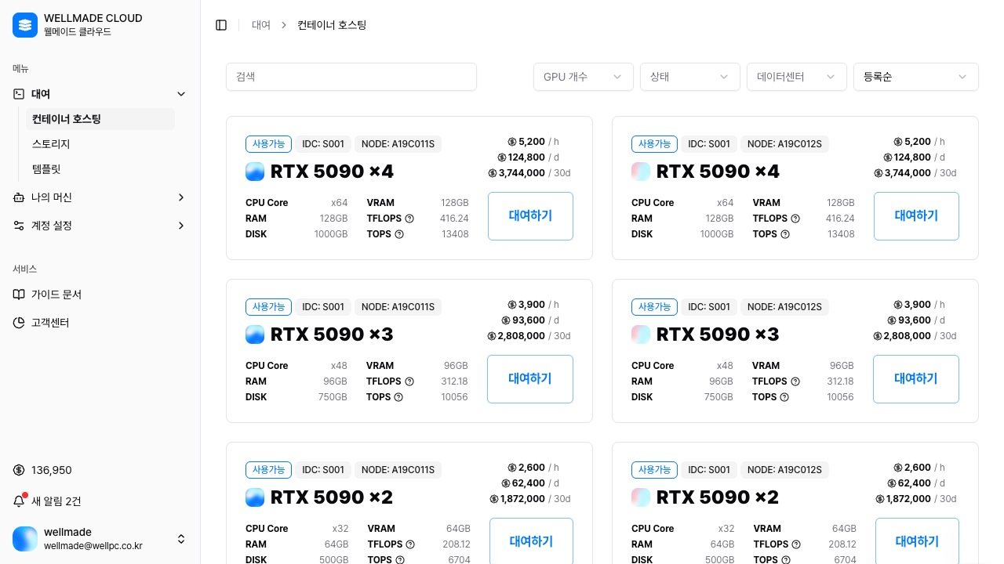Click blue GPU icon on A19C011S ×3 card
Screen dimensions: 1004x564
255,334
